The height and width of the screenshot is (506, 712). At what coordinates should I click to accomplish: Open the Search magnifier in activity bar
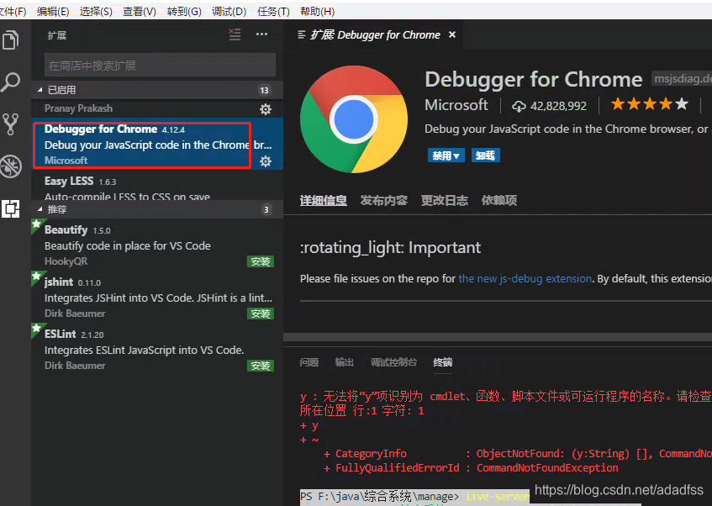tap(10, 82)
